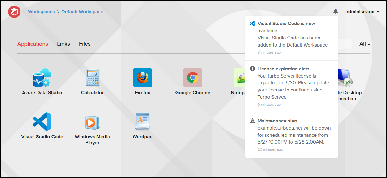Viewport: 387px width, 178px height.
Task: Launch the Calculator app icon
Action: [x=92, y=78]
